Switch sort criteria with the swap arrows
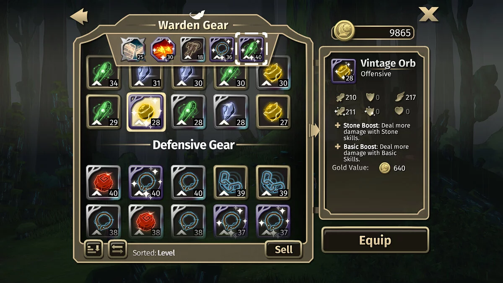Image resolution: width=503 pixels, height=283 pixels. pos(118,249)
